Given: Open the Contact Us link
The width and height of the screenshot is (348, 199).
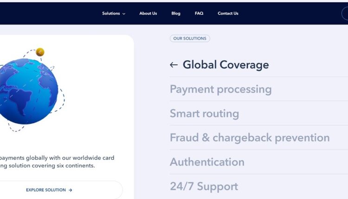Looking at the screenshot, I should click(228, 13).
